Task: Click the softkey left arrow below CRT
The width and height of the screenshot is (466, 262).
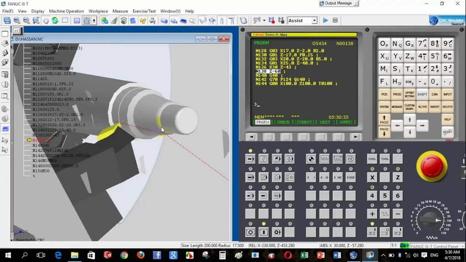Action: tap(250, 137)
